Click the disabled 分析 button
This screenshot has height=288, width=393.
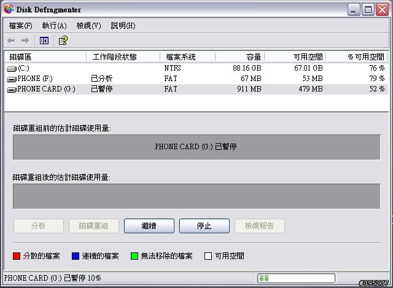click(39, 226)
